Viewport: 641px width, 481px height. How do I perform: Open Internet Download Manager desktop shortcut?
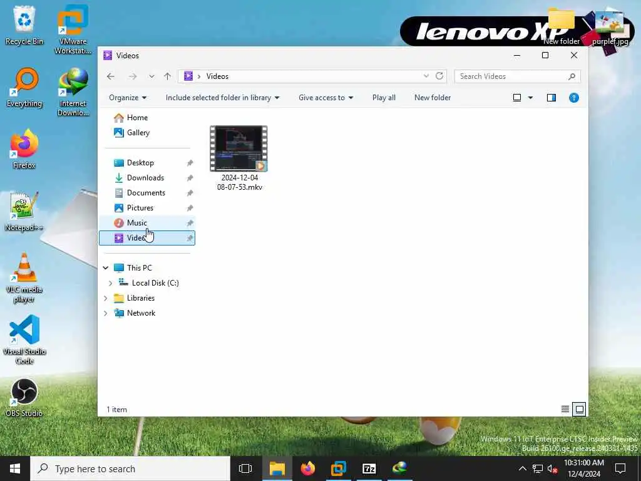click(73, 92)
